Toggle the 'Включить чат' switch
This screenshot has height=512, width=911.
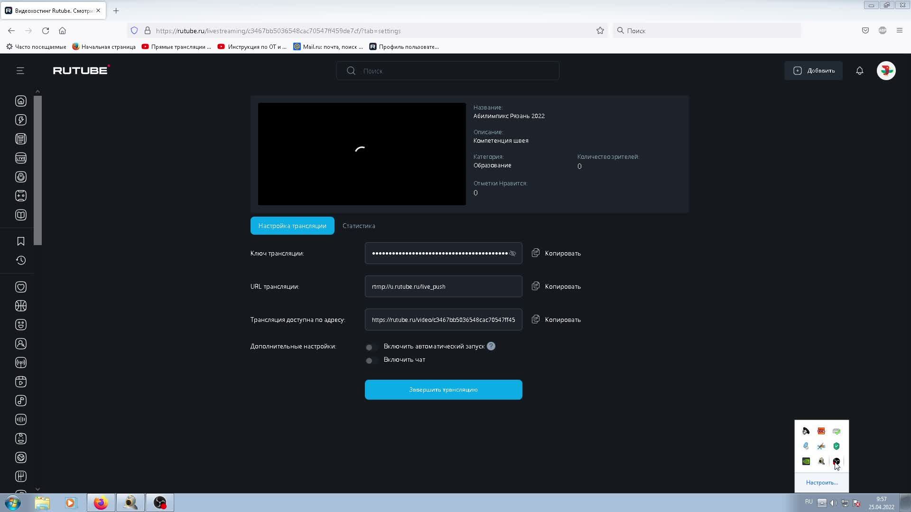[371, 360]
